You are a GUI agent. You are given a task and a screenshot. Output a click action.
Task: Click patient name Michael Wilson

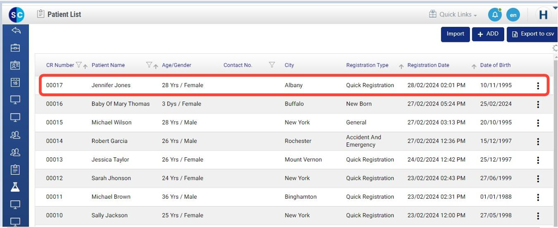coord(112,122)
